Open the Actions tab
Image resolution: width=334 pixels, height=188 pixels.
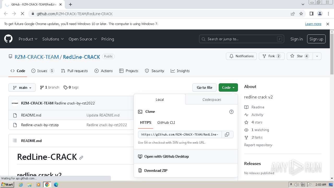coord(104,71)
